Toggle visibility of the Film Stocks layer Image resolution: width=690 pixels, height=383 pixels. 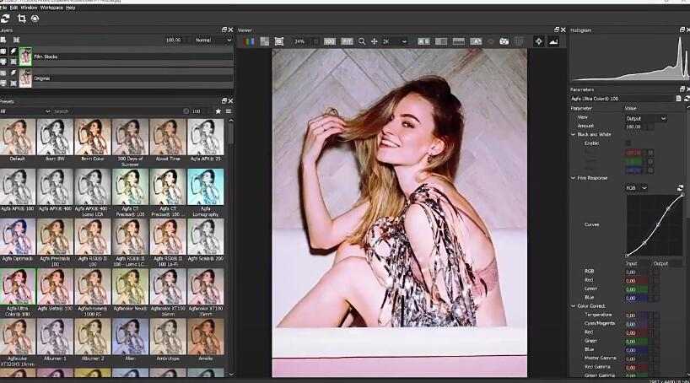pyautogui.click(x=4, y=52)
